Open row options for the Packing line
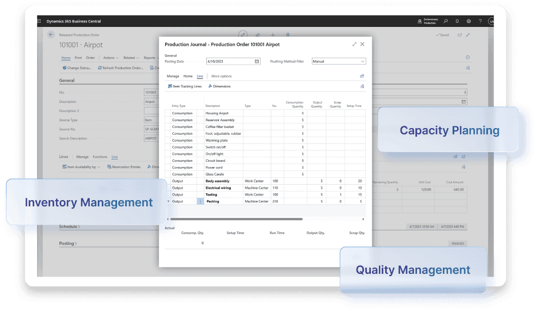Image resolution: width=536 pixels, height=311 pixels. [x=201, y=201]
